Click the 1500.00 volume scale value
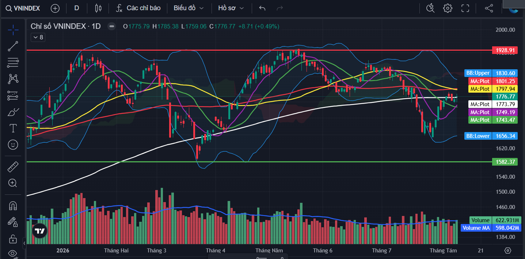Screen dimensions: 525x259 tap(506, 192)
